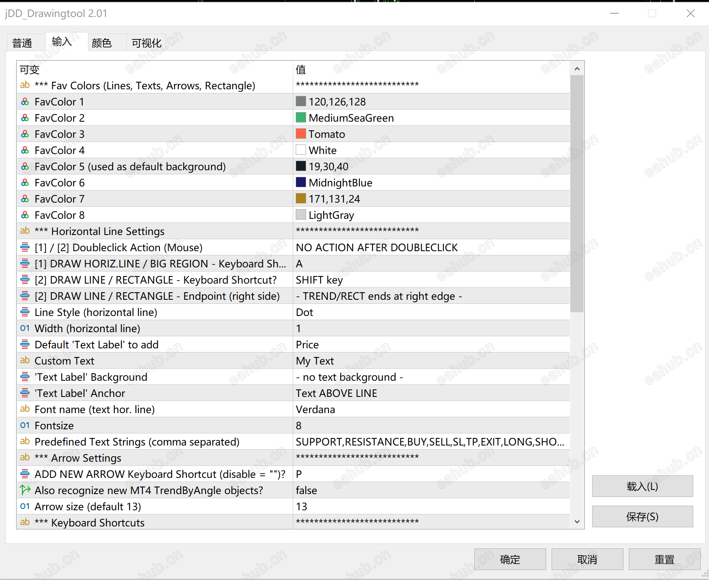Click the 'ab' icon beside Font name row
This screenshot has width=709, height=580.
click(25, 409)
